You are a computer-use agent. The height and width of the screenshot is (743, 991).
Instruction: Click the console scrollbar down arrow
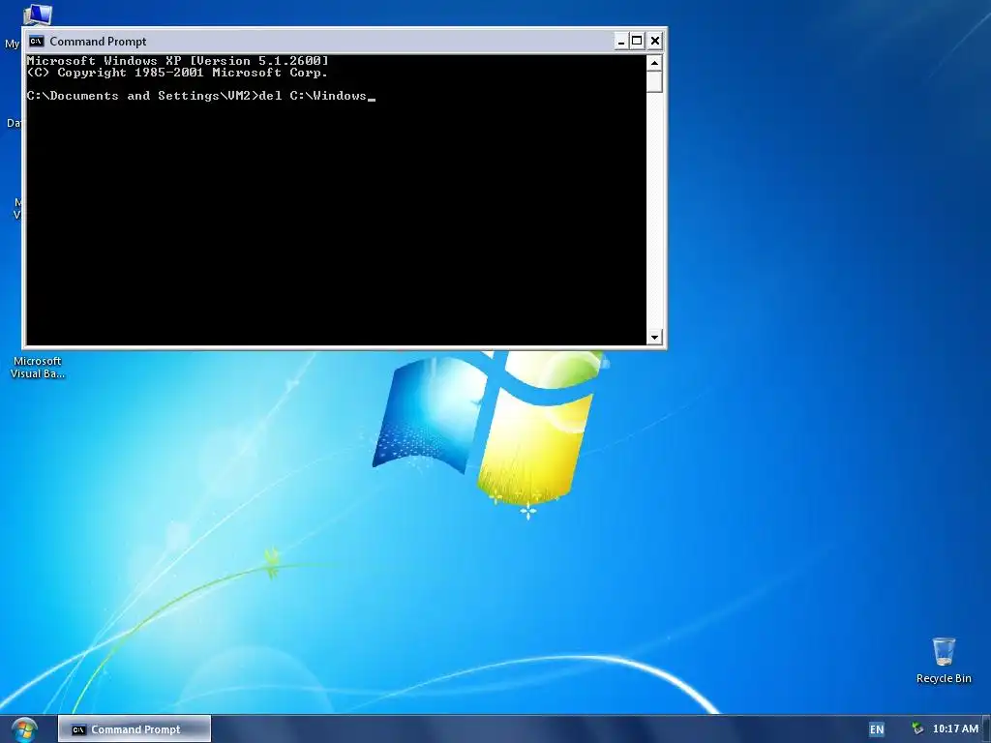654,337
